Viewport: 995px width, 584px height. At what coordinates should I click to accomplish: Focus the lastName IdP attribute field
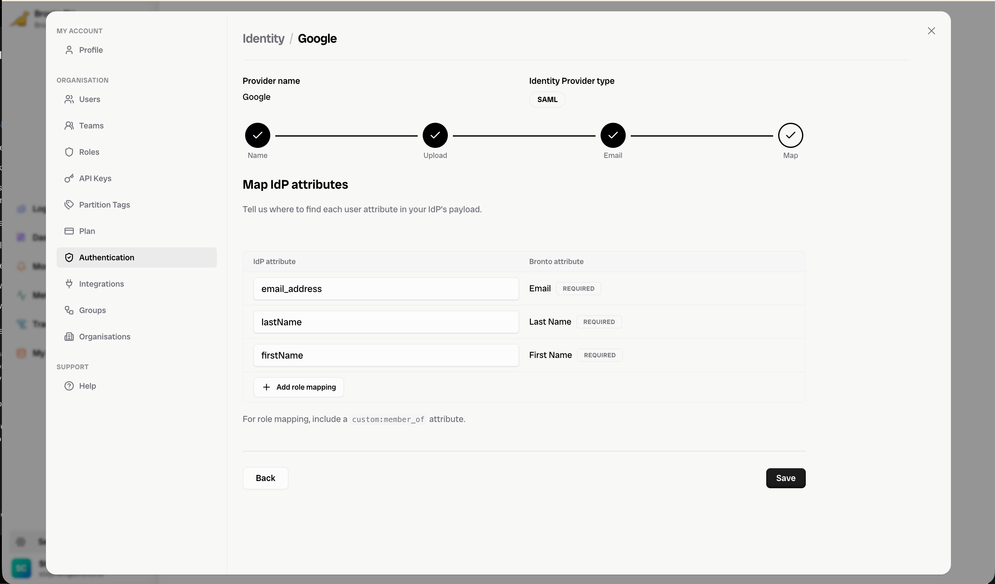[386, 322]
